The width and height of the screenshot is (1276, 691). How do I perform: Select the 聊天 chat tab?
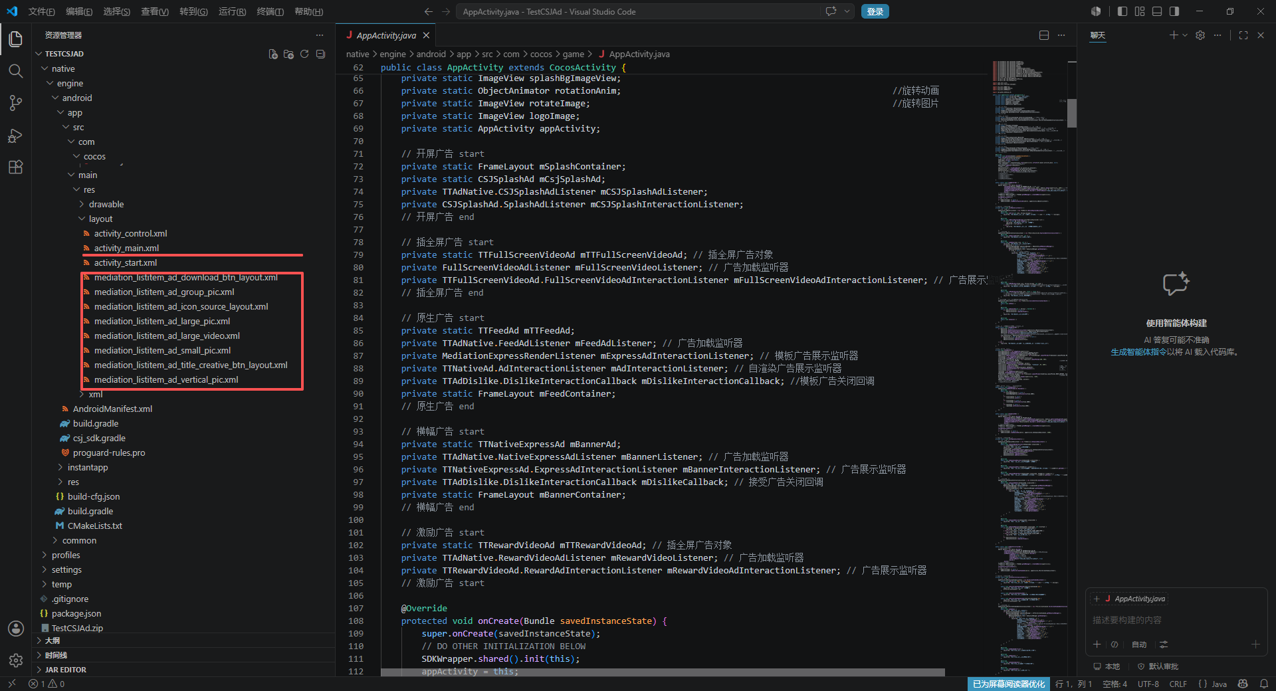point(1098,35)
